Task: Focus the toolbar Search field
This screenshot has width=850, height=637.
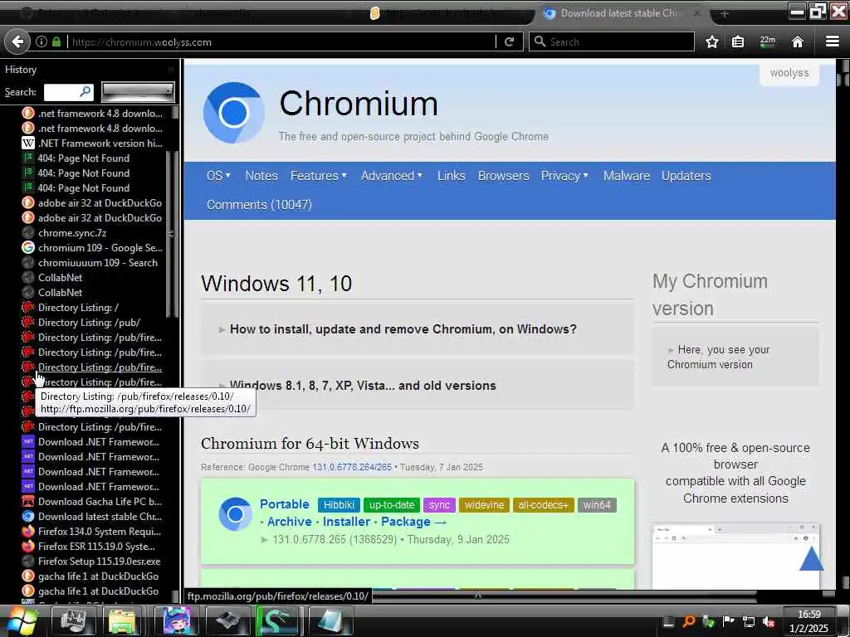Action: (612, 41)
